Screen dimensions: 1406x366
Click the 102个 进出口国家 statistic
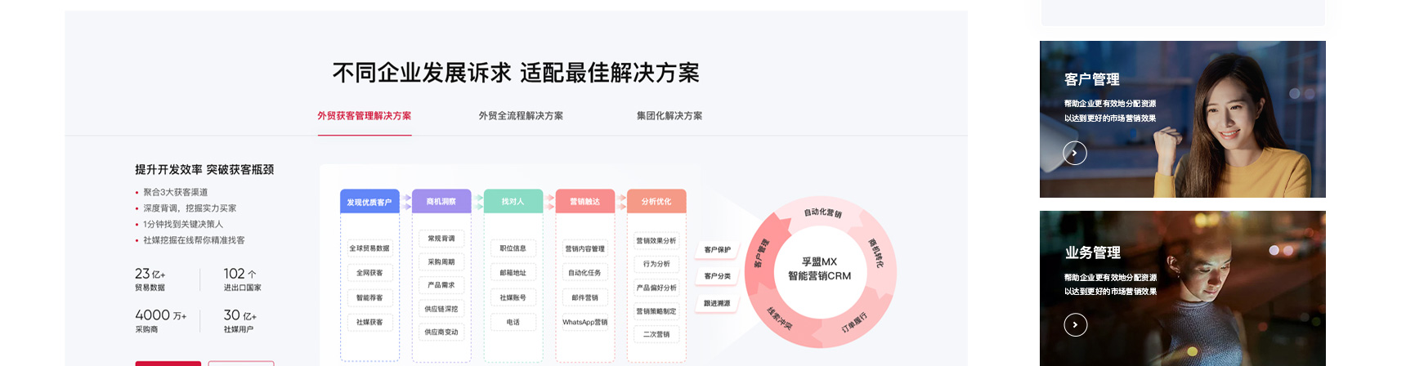click(243, 279)
